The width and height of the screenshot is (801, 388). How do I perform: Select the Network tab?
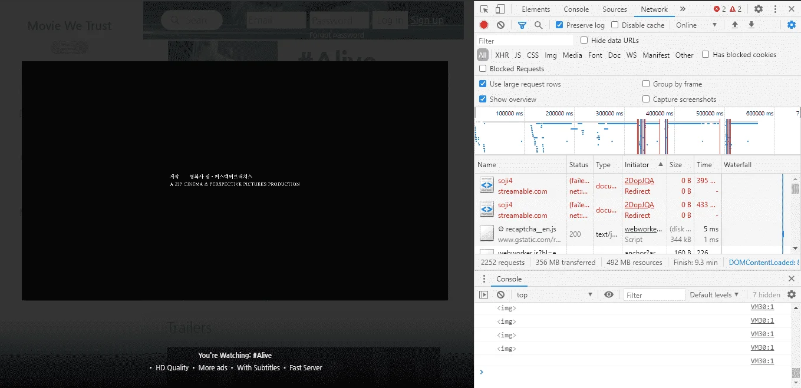pos(654,9)
